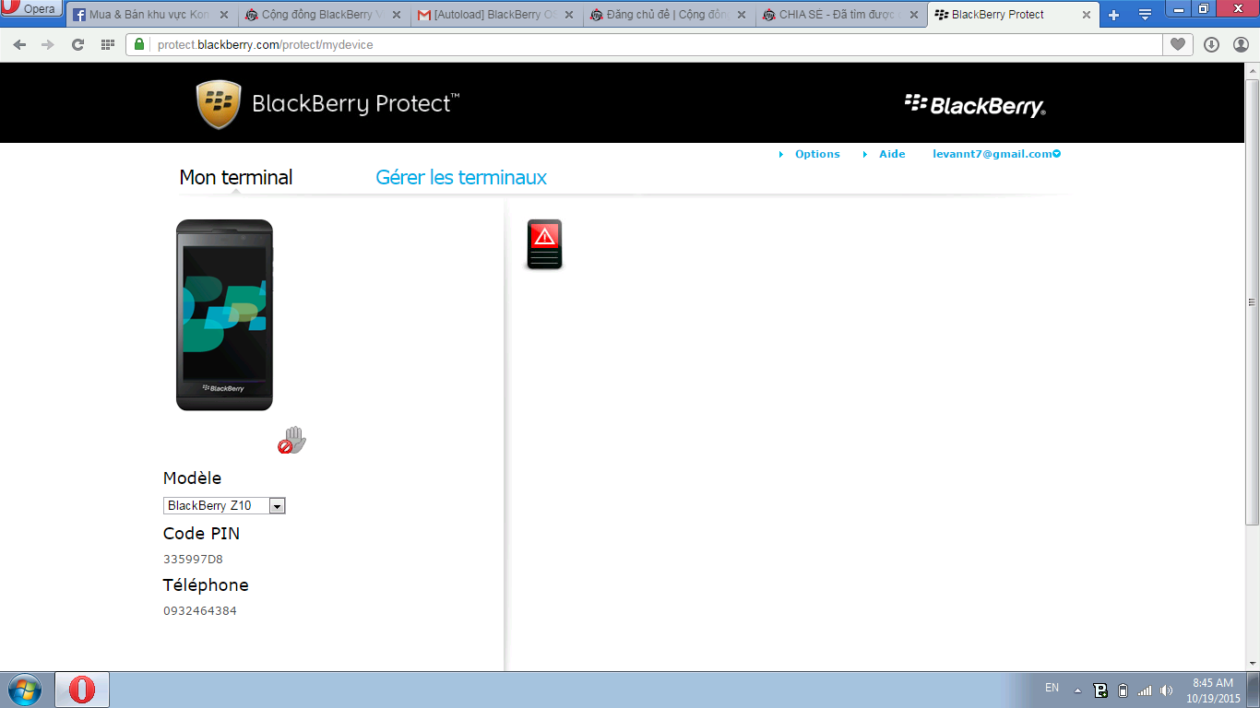1260x708 pixels.
Task: Click the BlackBerry brand logo in header
Action: (975, 105)
